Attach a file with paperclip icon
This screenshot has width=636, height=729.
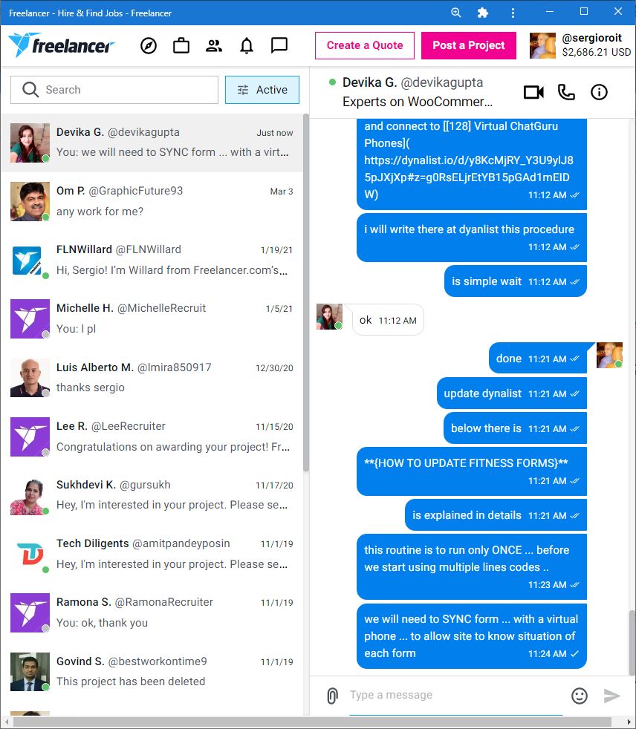click(332, 696)
